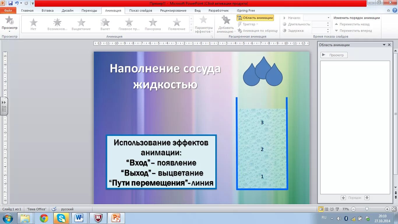Open the Показ слайдов tab
The height and width of the screenshot is (224, 398).
tap(141, 10)
